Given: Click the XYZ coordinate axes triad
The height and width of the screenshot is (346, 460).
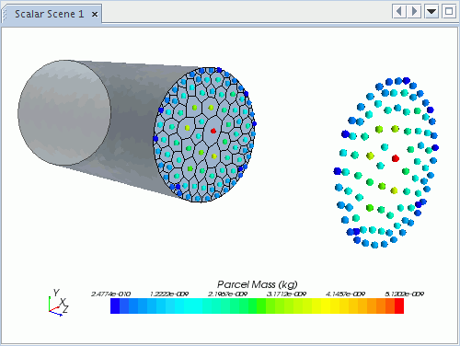Looking at the screenshot, I should tap(58, 303).
